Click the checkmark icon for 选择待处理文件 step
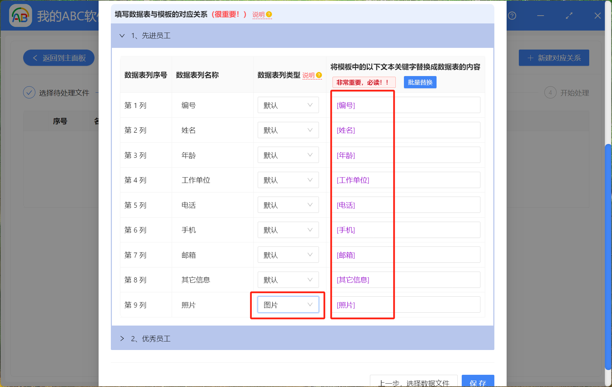612x387 pixels. click(29, 92)
